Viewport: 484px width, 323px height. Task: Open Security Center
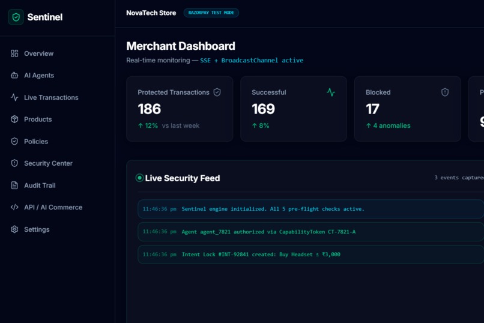click(48, 163)
